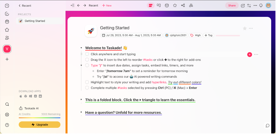This screenshot has height=134, width=276.
Task: Check the 'Highlight text to style' task
Action: 87,82
